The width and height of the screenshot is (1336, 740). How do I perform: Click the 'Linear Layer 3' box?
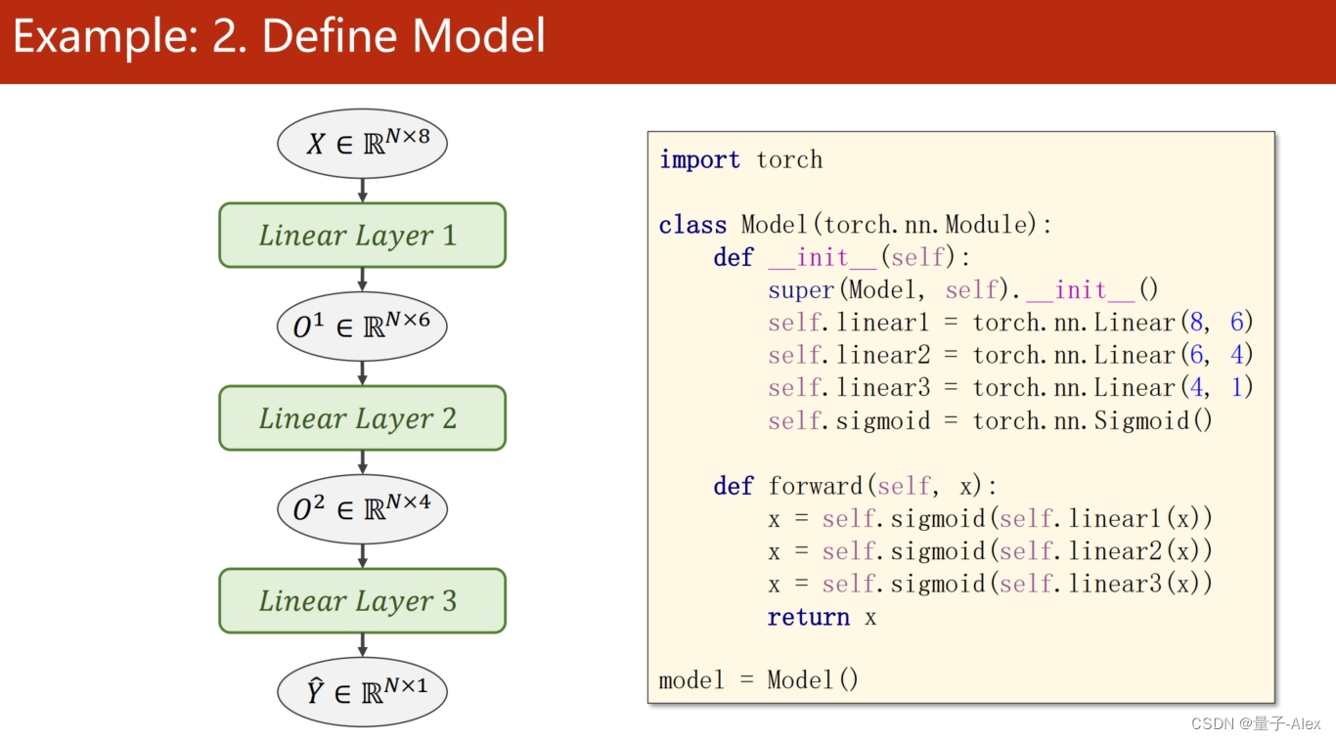[x=363, y=601]
